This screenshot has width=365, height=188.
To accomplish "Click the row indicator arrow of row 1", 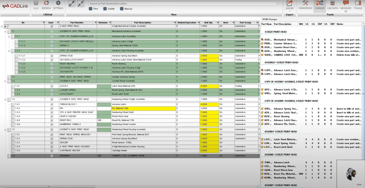I will pyautogui.click(x=5, y=26).
